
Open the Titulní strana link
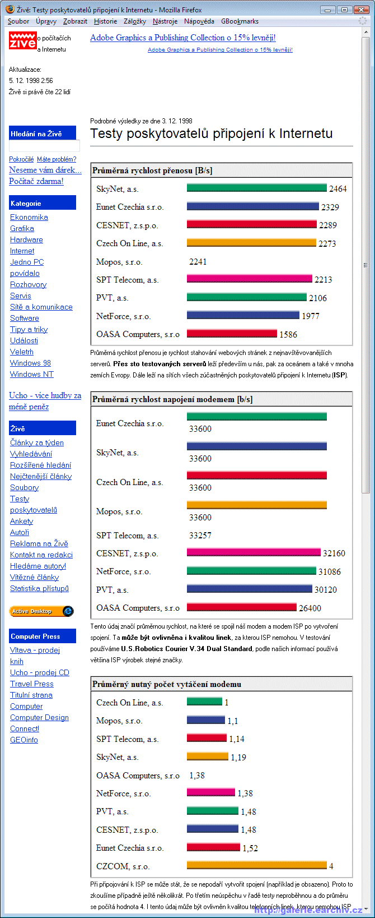coord(31,695)
